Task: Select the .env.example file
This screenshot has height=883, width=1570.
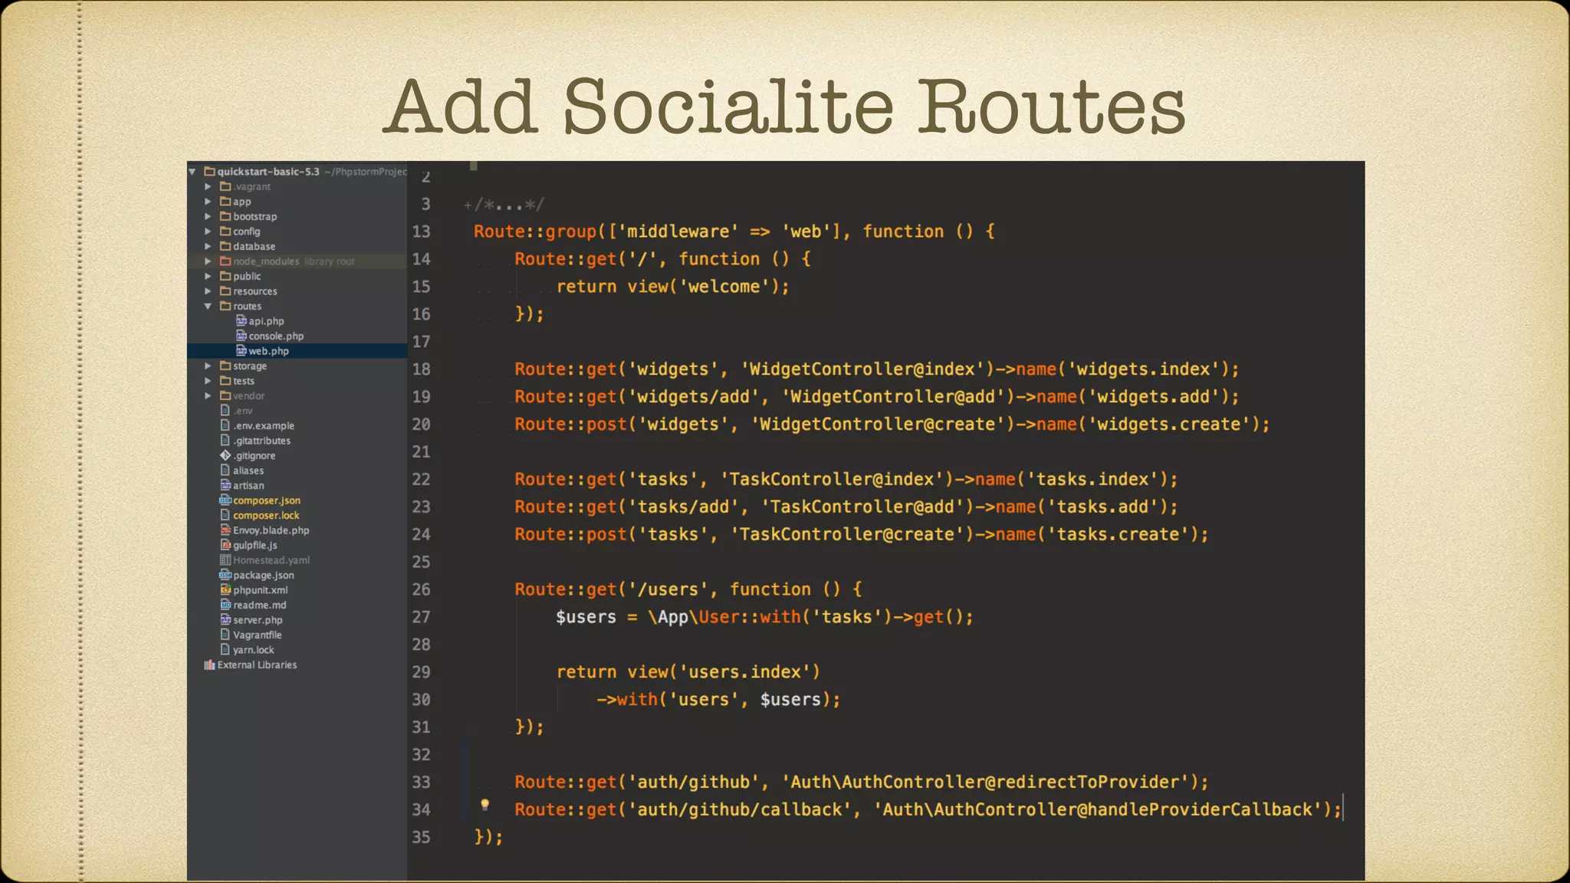Action: pos(264,425)
